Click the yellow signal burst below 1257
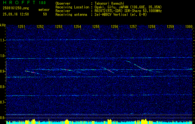 click(144, 121)
